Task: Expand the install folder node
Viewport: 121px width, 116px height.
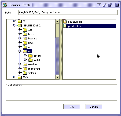Action: (x=25, y=60)
